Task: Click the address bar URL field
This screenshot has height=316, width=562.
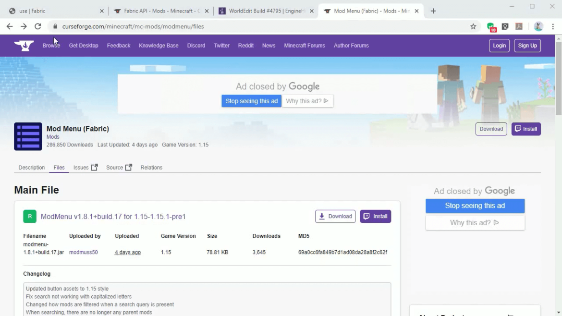Action: pyautogui.click(x=259, y=26)
